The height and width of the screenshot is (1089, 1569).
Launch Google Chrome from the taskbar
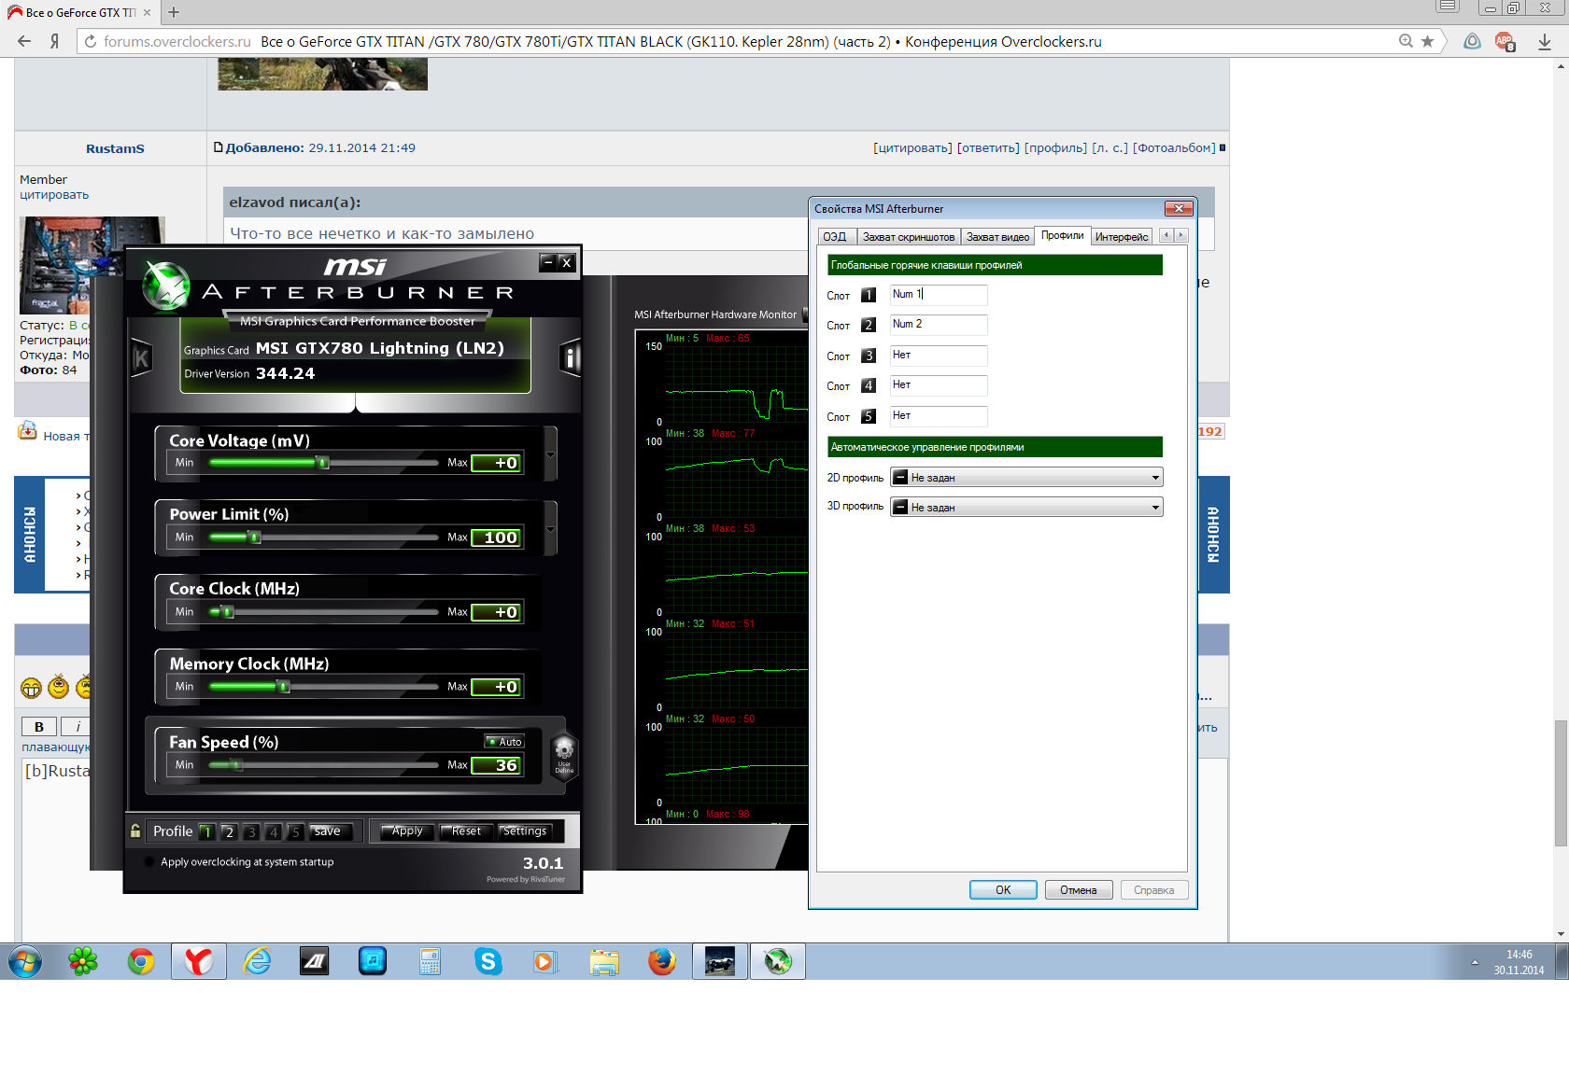pyautogui.click(x=141, y=961)
